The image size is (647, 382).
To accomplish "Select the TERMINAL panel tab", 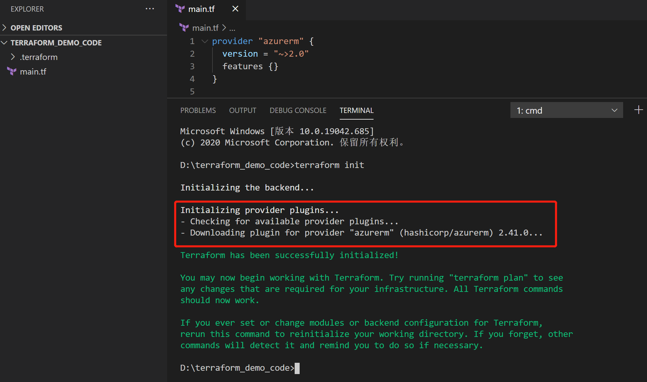I will coord(356,110).
